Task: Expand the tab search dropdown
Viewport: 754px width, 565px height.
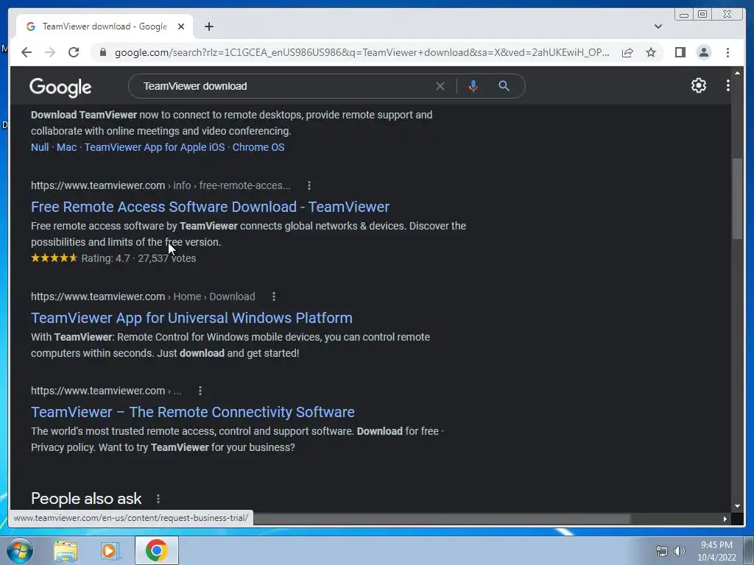Action: click(x=658, y=26)
